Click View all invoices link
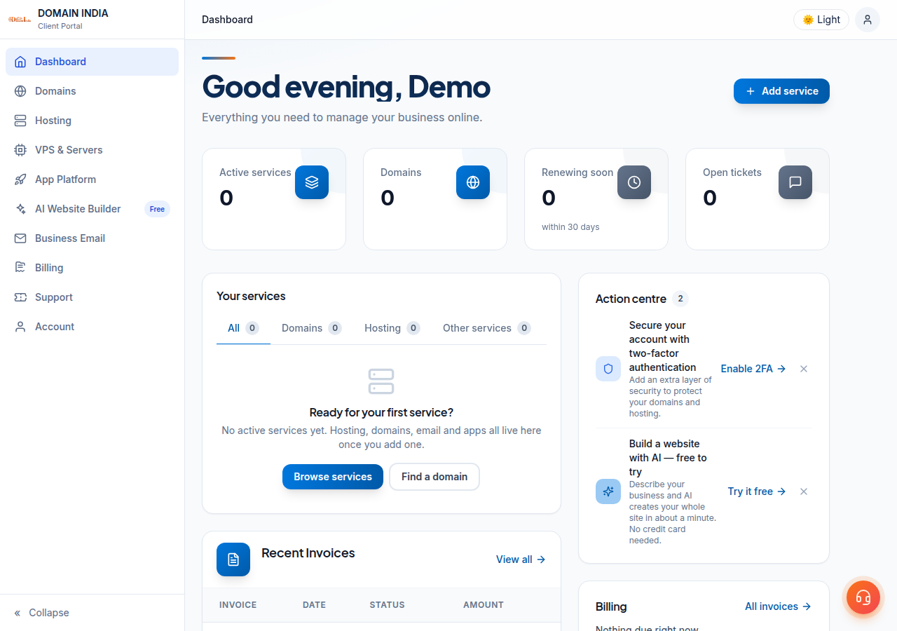The width and height of the screenshot is (897, 631). pos(521,559)
